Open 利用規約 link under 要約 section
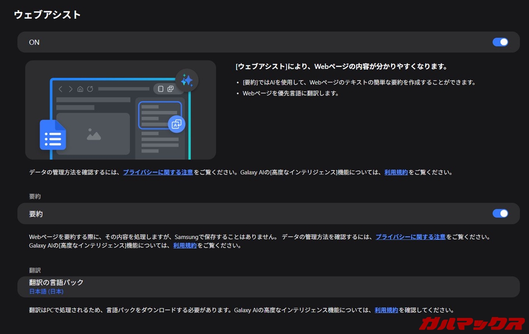Image resolution: width=529 pixels, height=334 pixels. [185, 246]
